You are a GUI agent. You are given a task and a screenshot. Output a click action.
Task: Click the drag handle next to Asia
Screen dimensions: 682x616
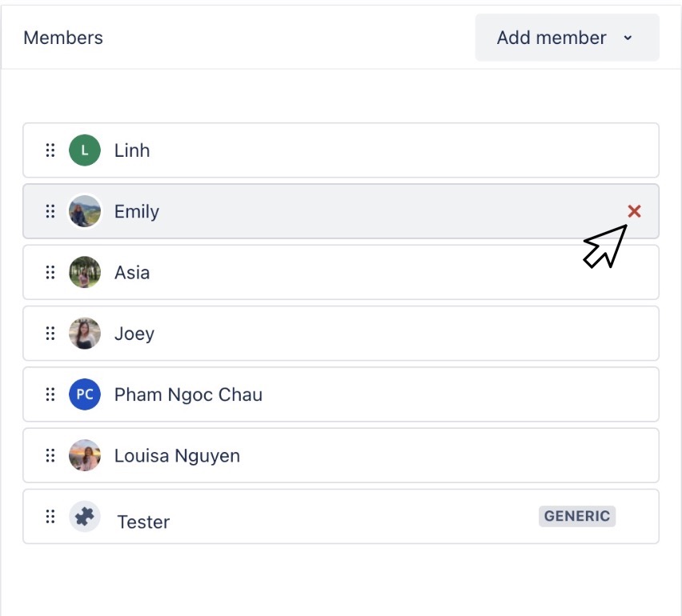tap(50, 273)
